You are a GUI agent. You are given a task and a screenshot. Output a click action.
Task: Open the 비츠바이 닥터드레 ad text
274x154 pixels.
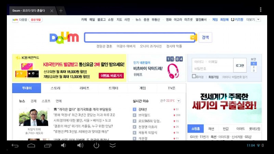pyautogui.click(x=148, y=68)
